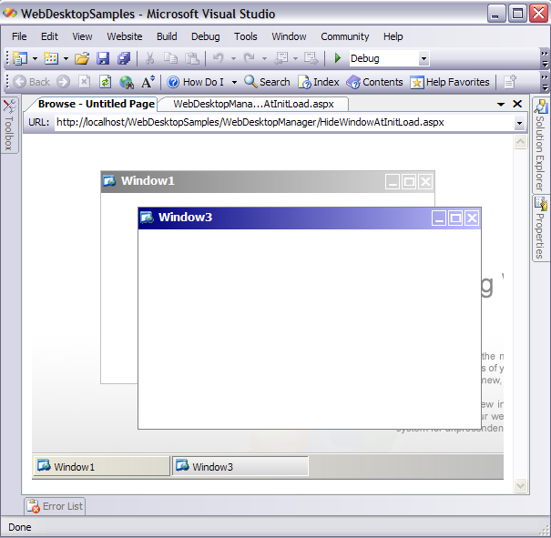The image size is (551, 538).
Task: Open Search from the help toolbar
Action: pos(267,82)
